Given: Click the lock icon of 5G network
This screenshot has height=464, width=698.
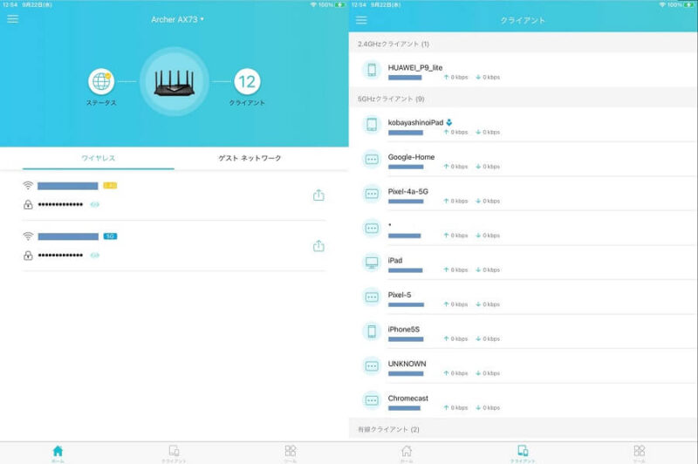Looking at the screenshot, I should coord(28,256).
